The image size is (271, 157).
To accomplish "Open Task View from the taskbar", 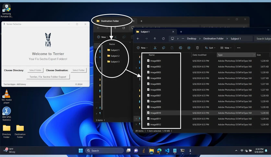I will [128, 151].
